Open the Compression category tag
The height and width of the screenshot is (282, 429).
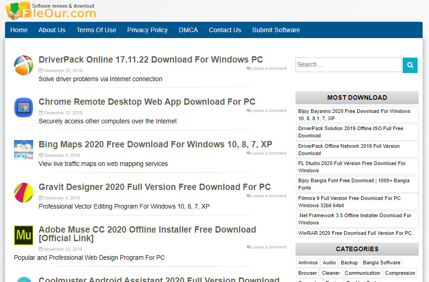point(399,273)
